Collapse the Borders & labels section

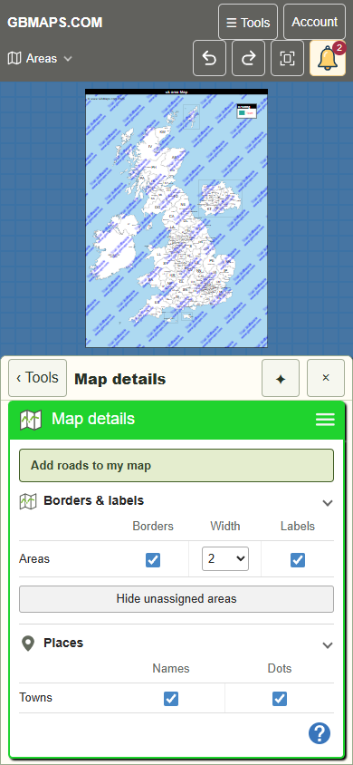pos(328,502)
